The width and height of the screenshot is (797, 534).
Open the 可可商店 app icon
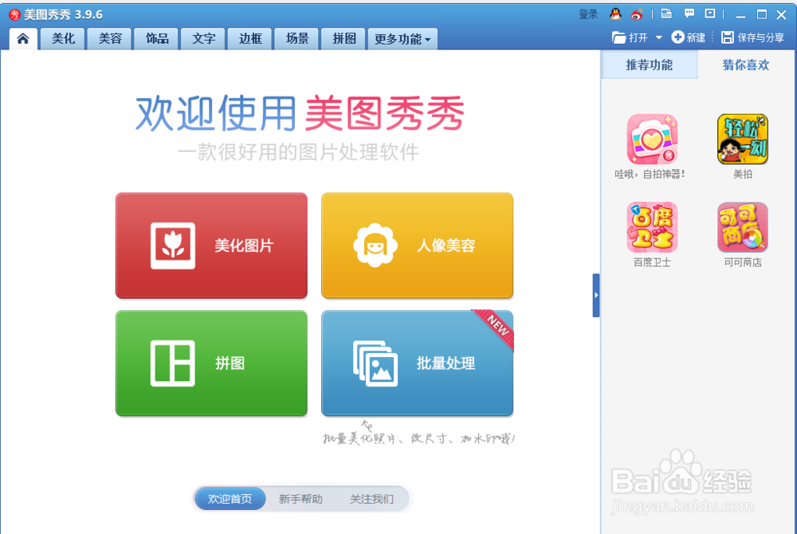pyautogui.click(x=742, y=227)
